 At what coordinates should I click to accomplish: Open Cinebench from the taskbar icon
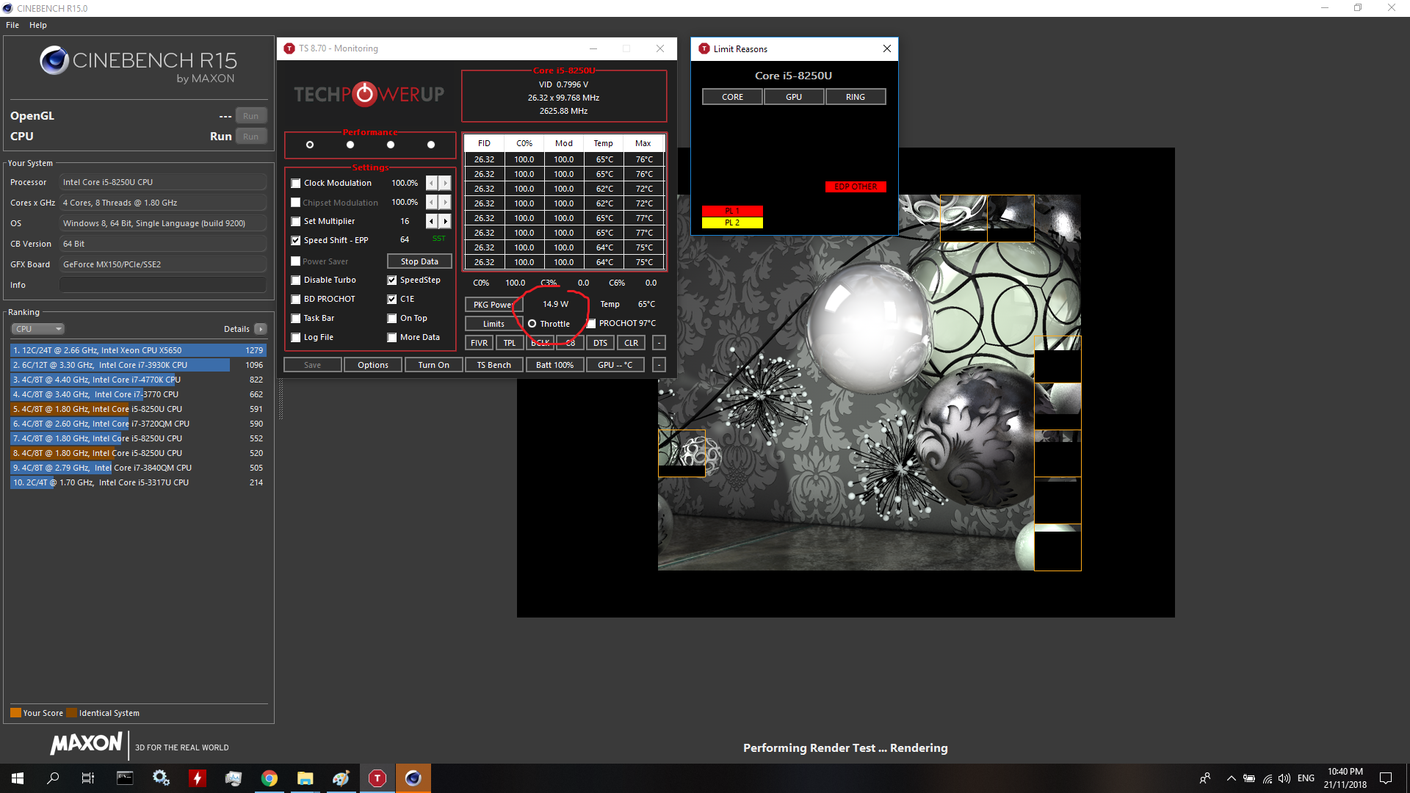[413, 778]
